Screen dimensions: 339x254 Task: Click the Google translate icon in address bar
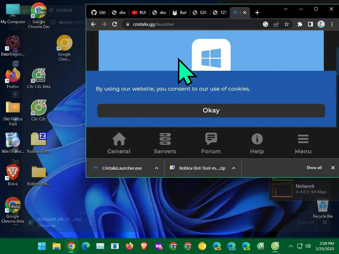266,24
